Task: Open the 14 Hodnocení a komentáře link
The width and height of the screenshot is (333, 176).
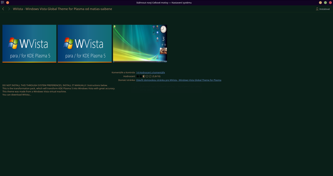Action: [150, 72]
